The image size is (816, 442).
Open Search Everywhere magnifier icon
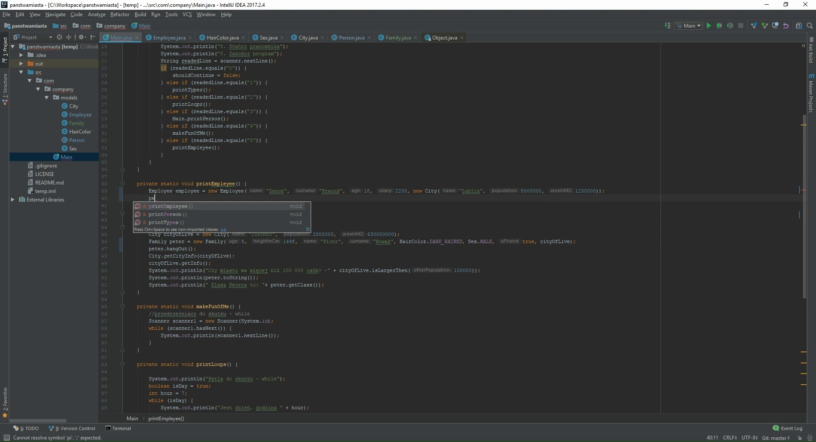tap(810, 26)
